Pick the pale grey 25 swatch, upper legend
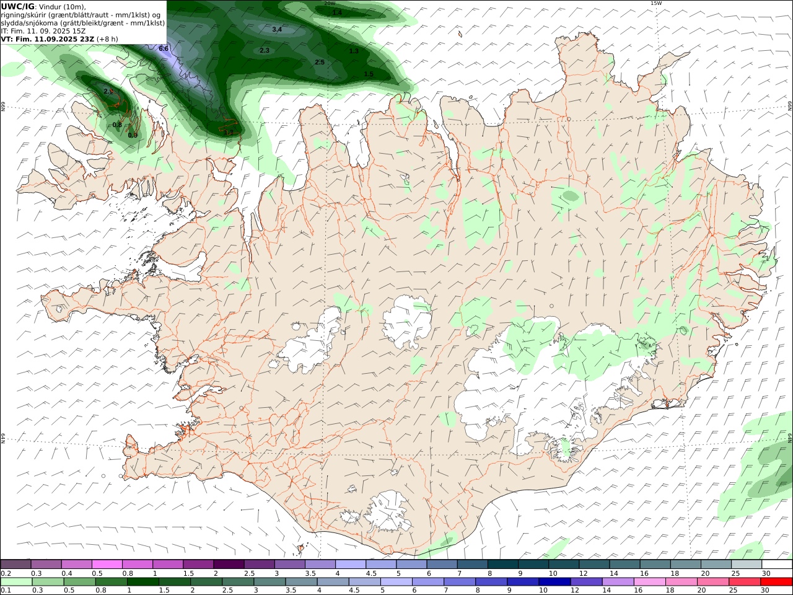This screenshot has width=793, height=595. 747,564
